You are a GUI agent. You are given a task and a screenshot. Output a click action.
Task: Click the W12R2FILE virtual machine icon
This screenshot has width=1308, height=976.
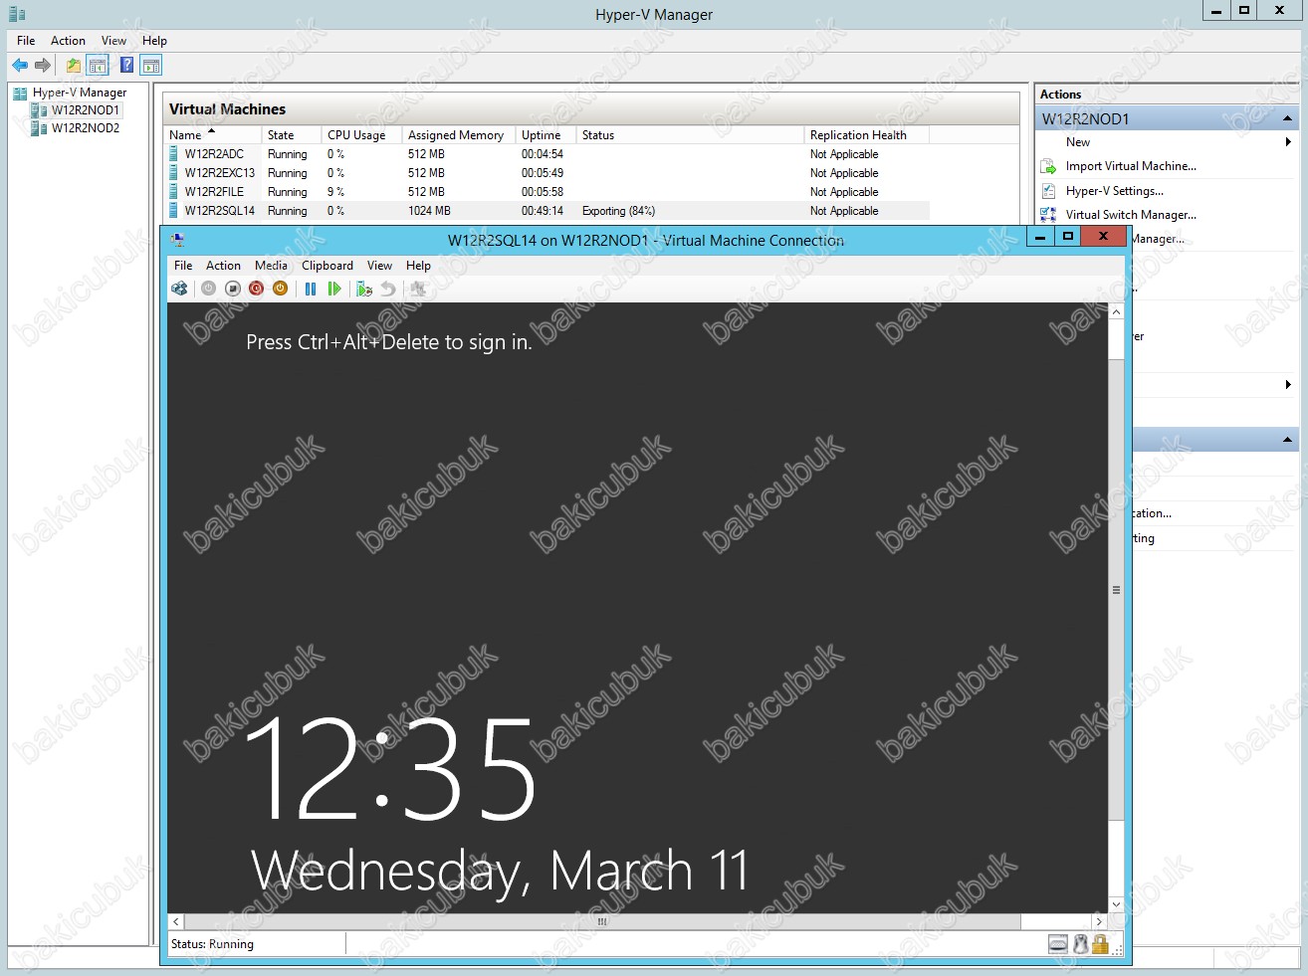pos(174,192)
